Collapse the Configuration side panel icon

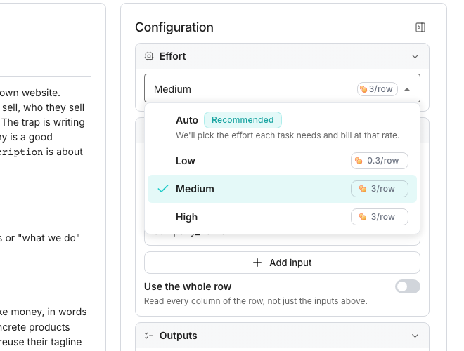click(x=420, y=27)
